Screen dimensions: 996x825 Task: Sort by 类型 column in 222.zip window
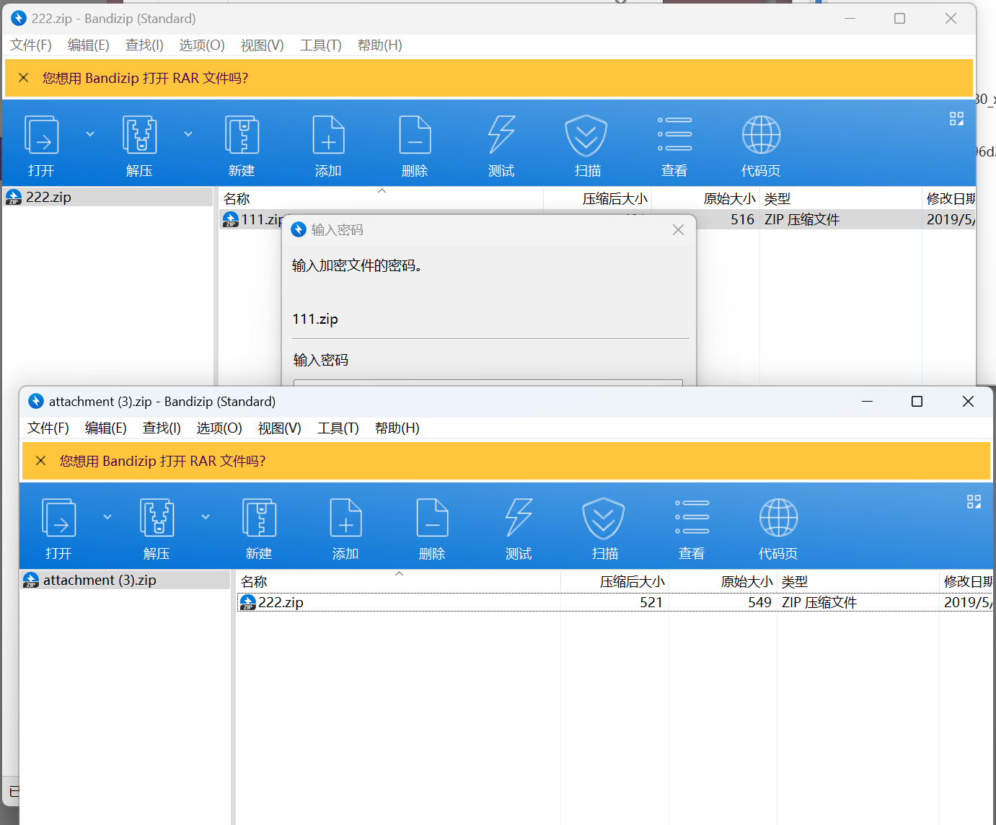pyautogui.click(x=841, y=198)
